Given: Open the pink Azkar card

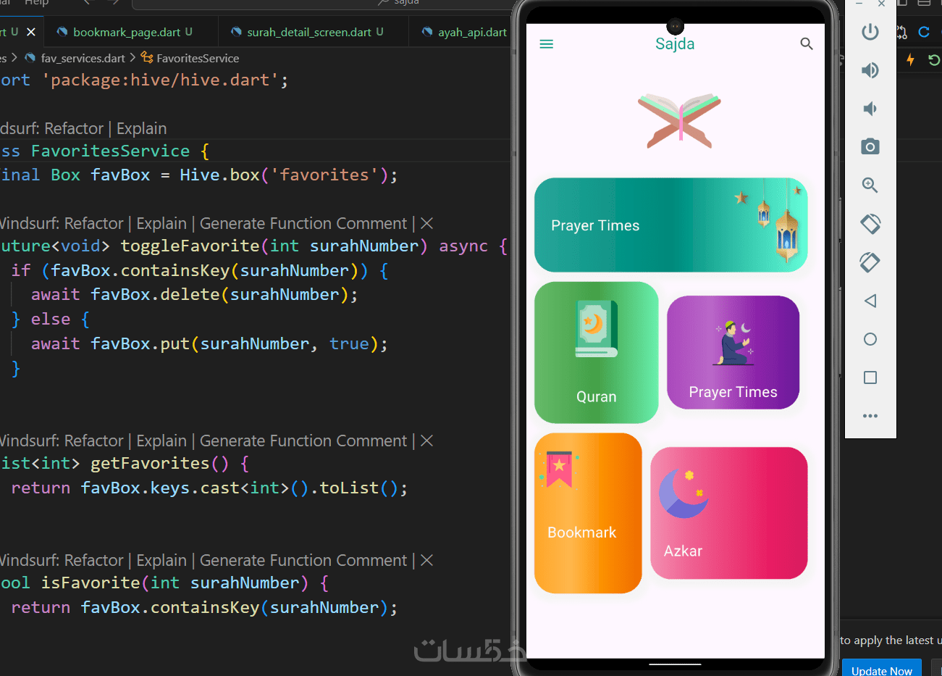Looking at the screenshot, I should pos(728,513).
